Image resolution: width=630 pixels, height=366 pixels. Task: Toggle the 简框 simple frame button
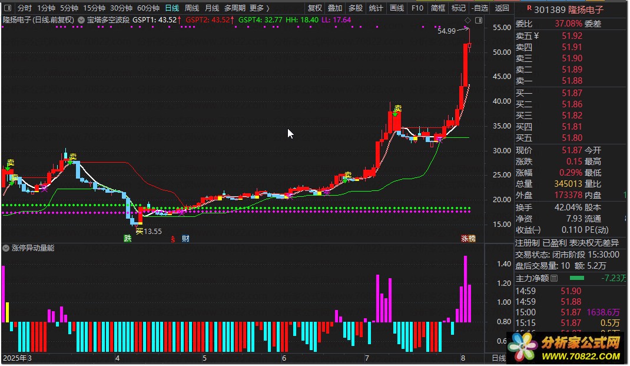pyautogui.click(x=437, y=8)
